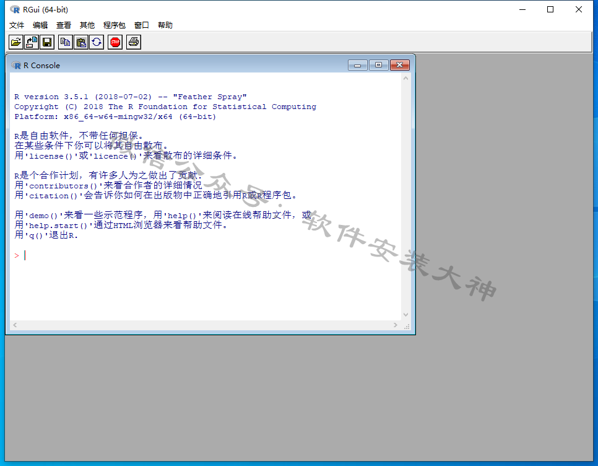The image size is (598, 466).
Task: Click the Copy toolbar icon
Action: [x=65, y=42]
